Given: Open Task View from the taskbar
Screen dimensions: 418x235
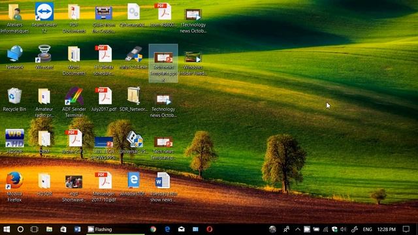Looking at the screenshot, I should tap(35, 229).
